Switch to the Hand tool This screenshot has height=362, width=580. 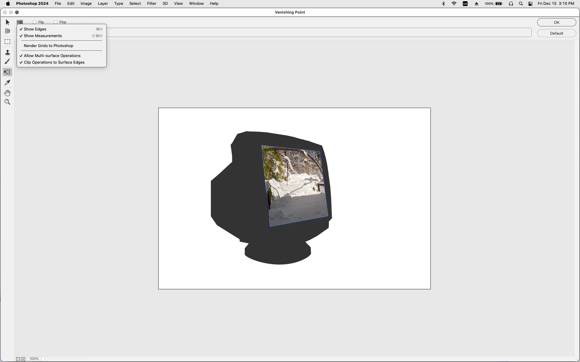(8, 93)
